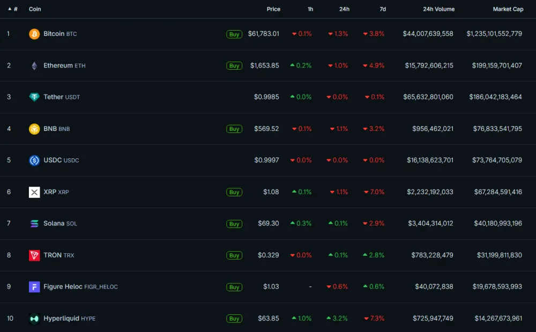
Task: Click BNB price $569.52
Action: (266, 129)
